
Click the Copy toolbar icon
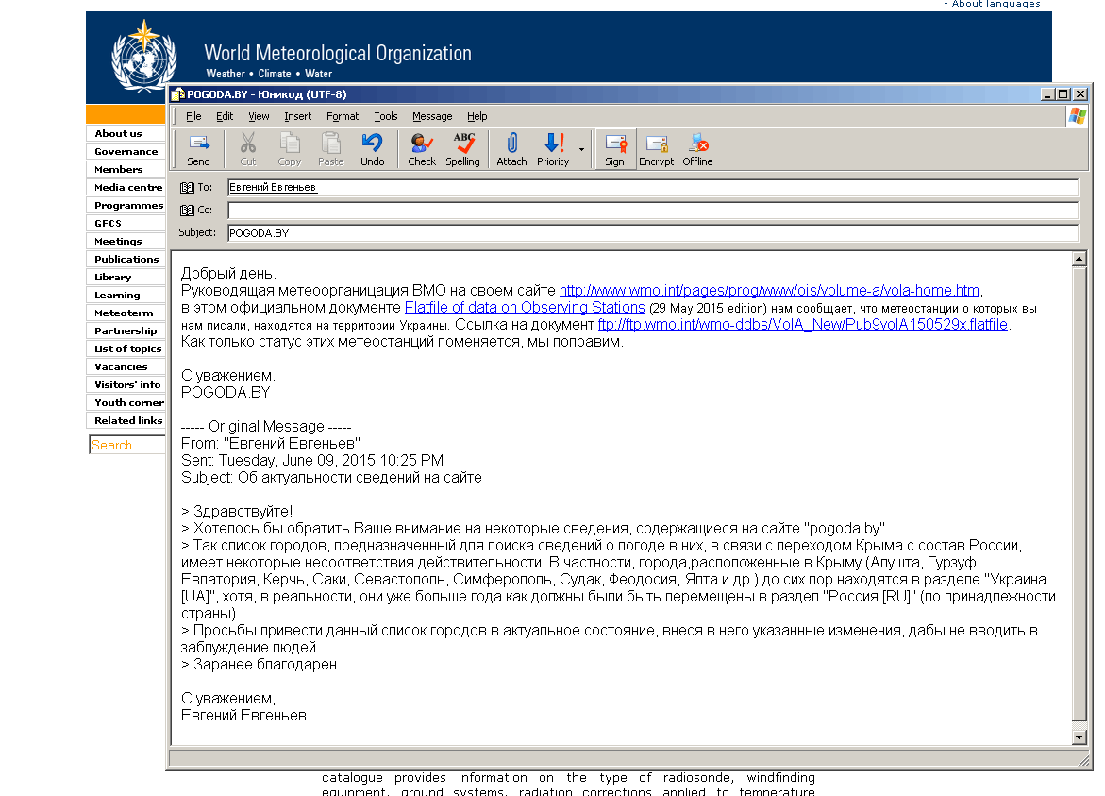(289, 149)
